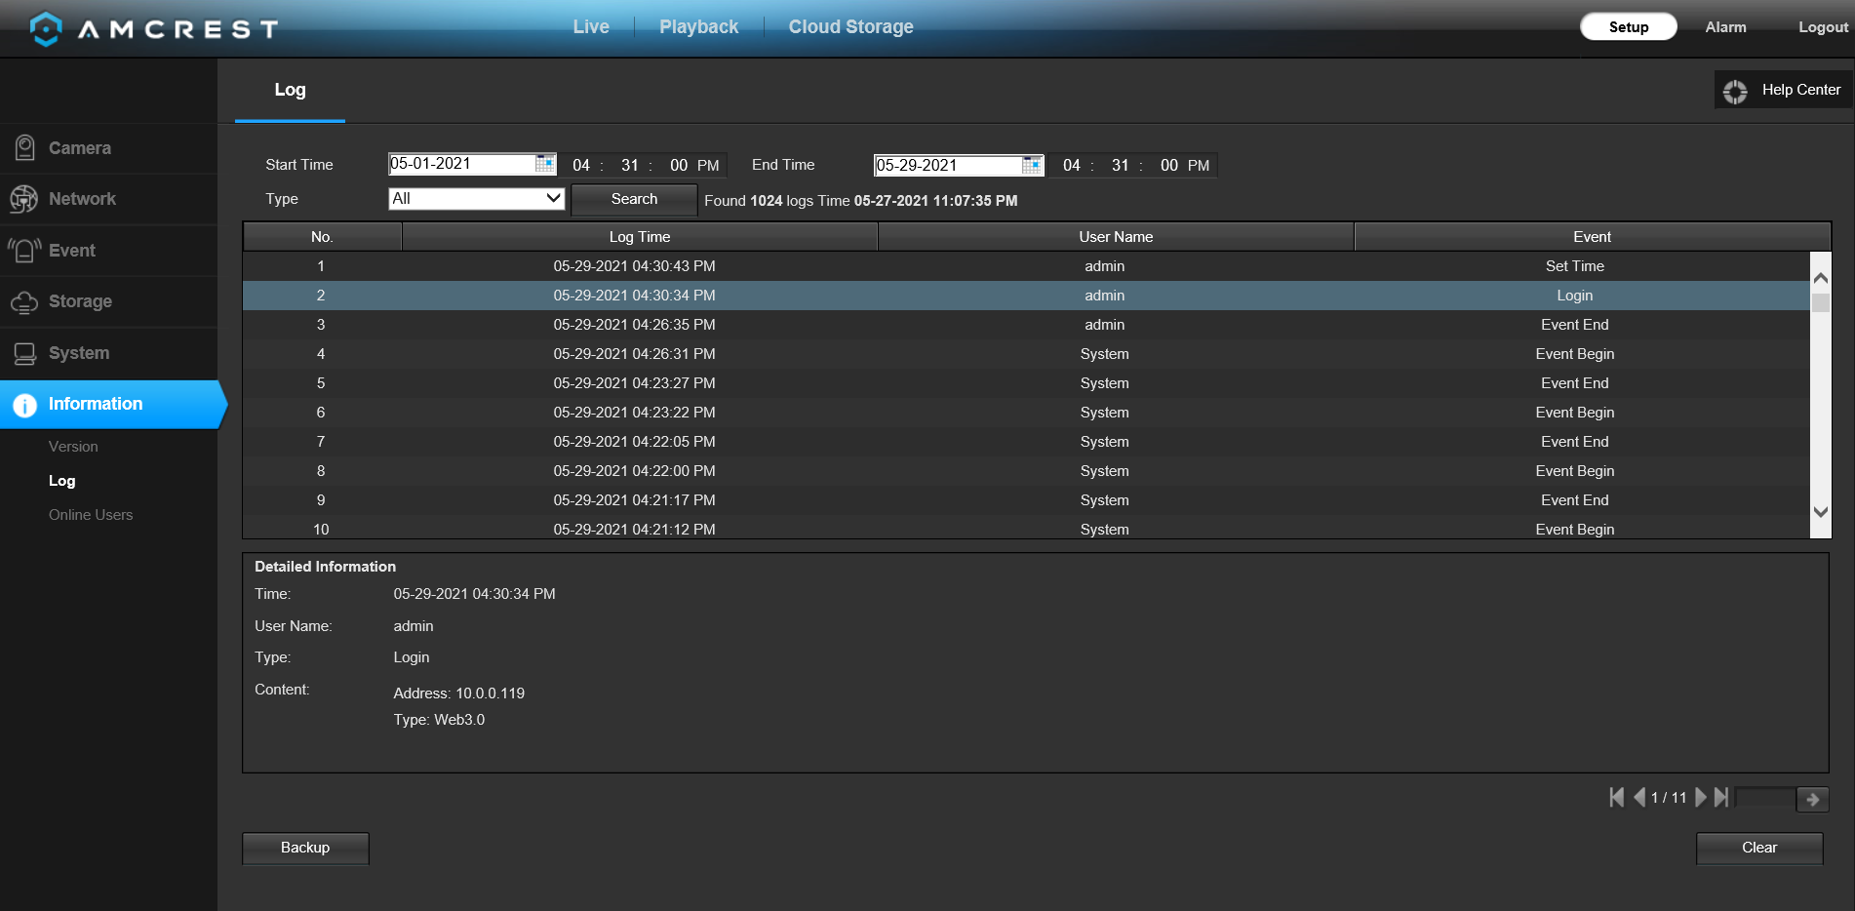
Task: Click the Help Center lifebuoy icon
Action: pos(1735,91)
